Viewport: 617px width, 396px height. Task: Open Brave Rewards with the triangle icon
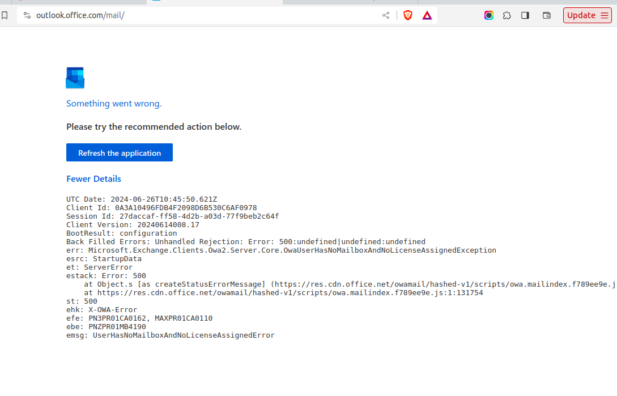(427, 15)
